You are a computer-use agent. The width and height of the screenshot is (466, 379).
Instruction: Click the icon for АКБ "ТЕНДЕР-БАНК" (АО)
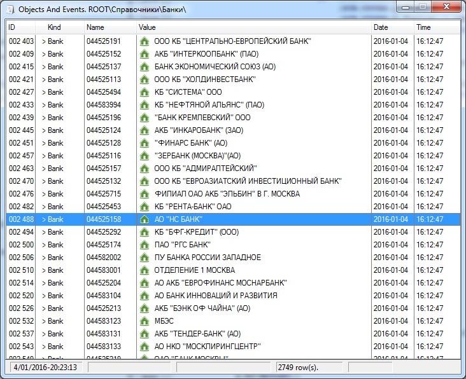pos(144,334)
